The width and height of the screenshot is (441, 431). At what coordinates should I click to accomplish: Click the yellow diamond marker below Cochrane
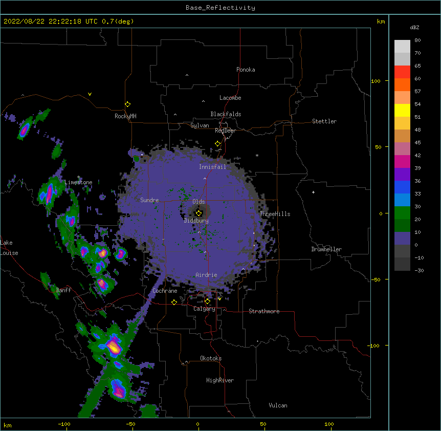174,302
